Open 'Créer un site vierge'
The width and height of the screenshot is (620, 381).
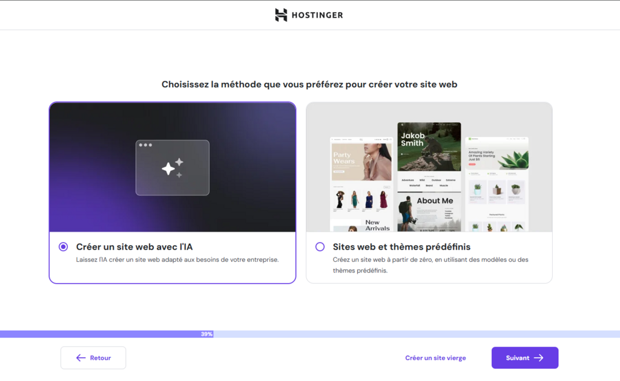pyautogui.click(x=435, y=357)
